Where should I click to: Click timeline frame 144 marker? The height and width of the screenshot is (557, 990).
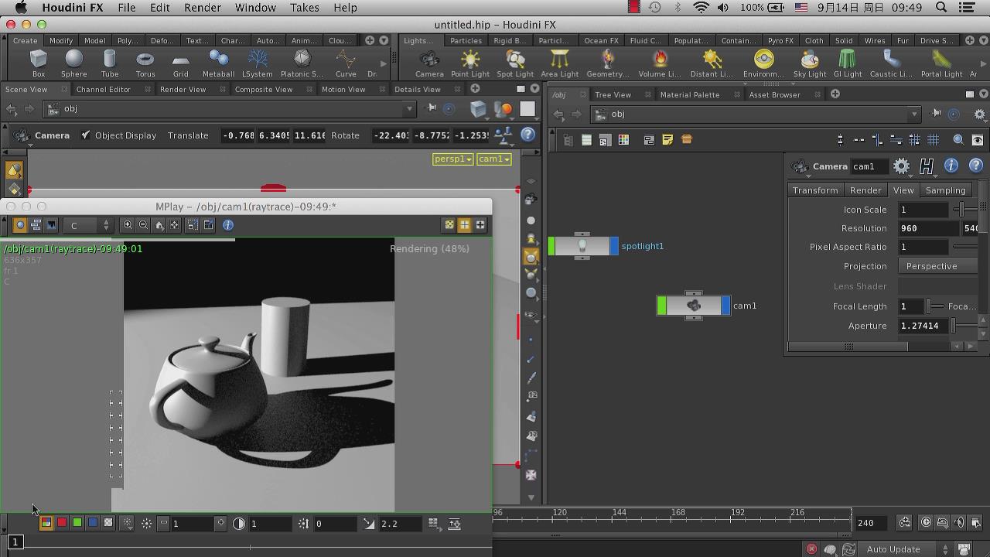pyautogui.click(x=620, y=512)
